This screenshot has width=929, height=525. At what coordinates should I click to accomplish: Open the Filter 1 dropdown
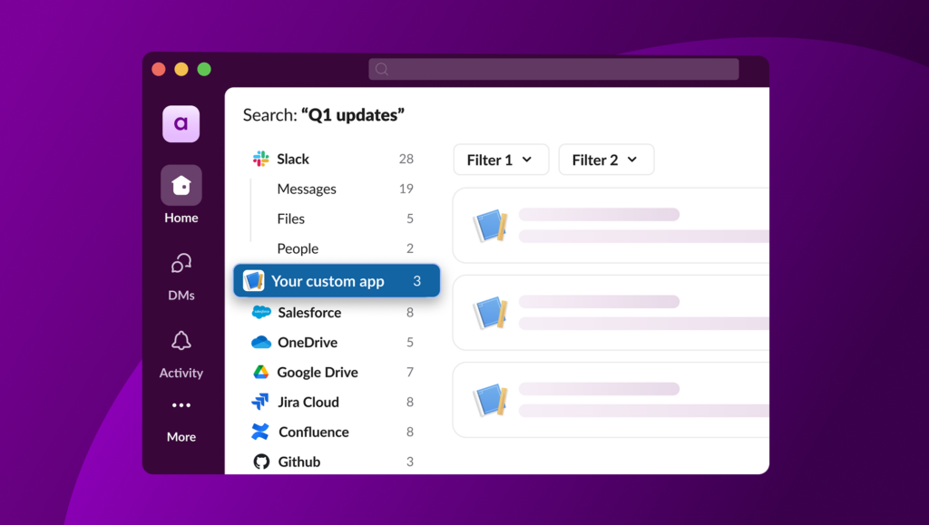point(501,160)
